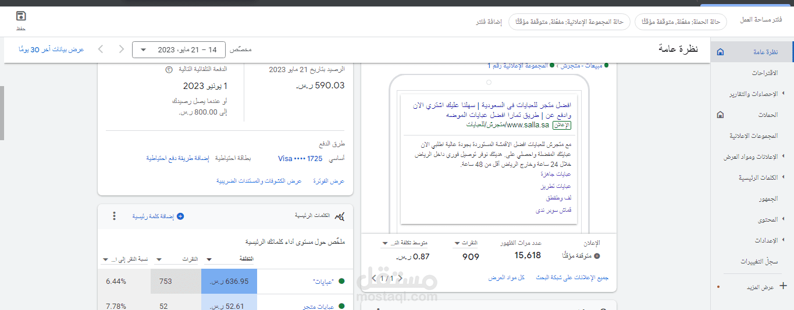
Task: Click sitelink لف وطقطق in ad preview
Action: (x=558, y=198)
